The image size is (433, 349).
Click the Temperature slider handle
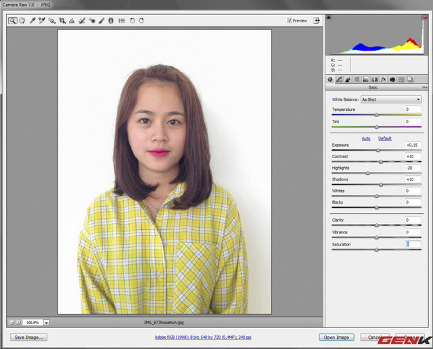[x=376, y=115]
